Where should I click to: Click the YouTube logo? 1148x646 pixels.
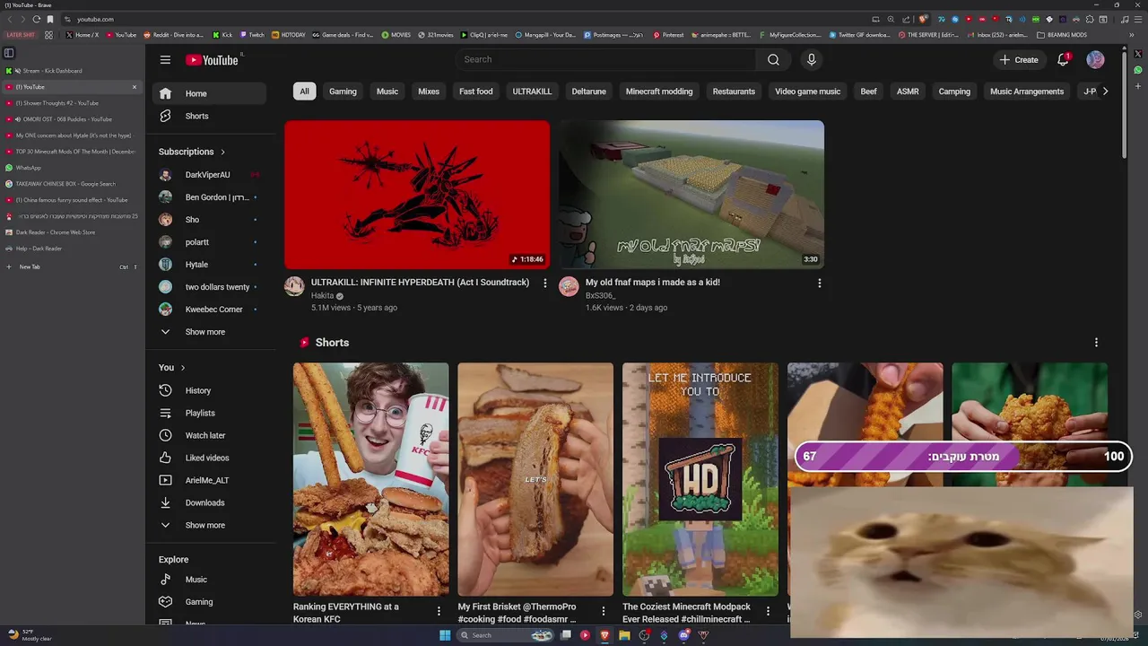pos(213,60)
